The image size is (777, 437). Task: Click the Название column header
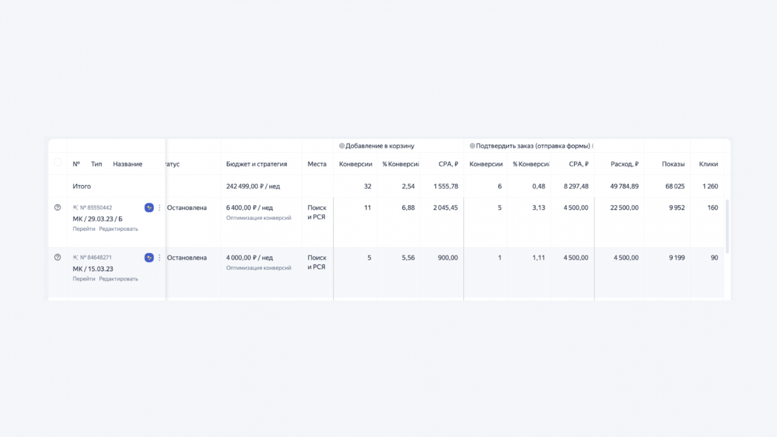128,164
